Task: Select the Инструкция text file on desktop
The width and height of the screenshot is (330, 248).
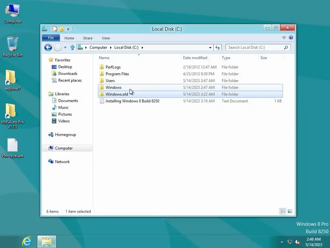Action: point(13,148)
